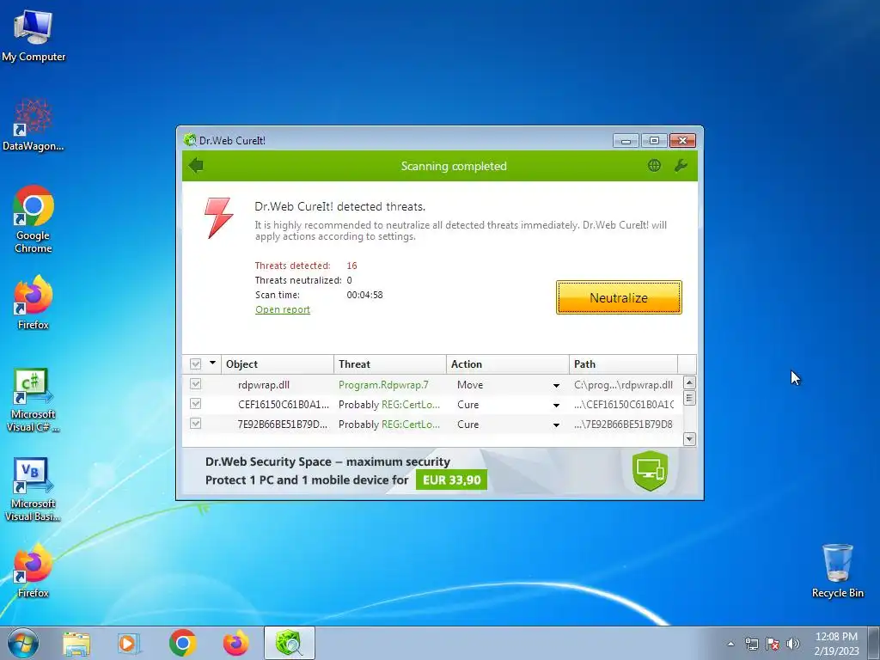Click the Neutralize button
Screen dimensions: 880x660
619,297
